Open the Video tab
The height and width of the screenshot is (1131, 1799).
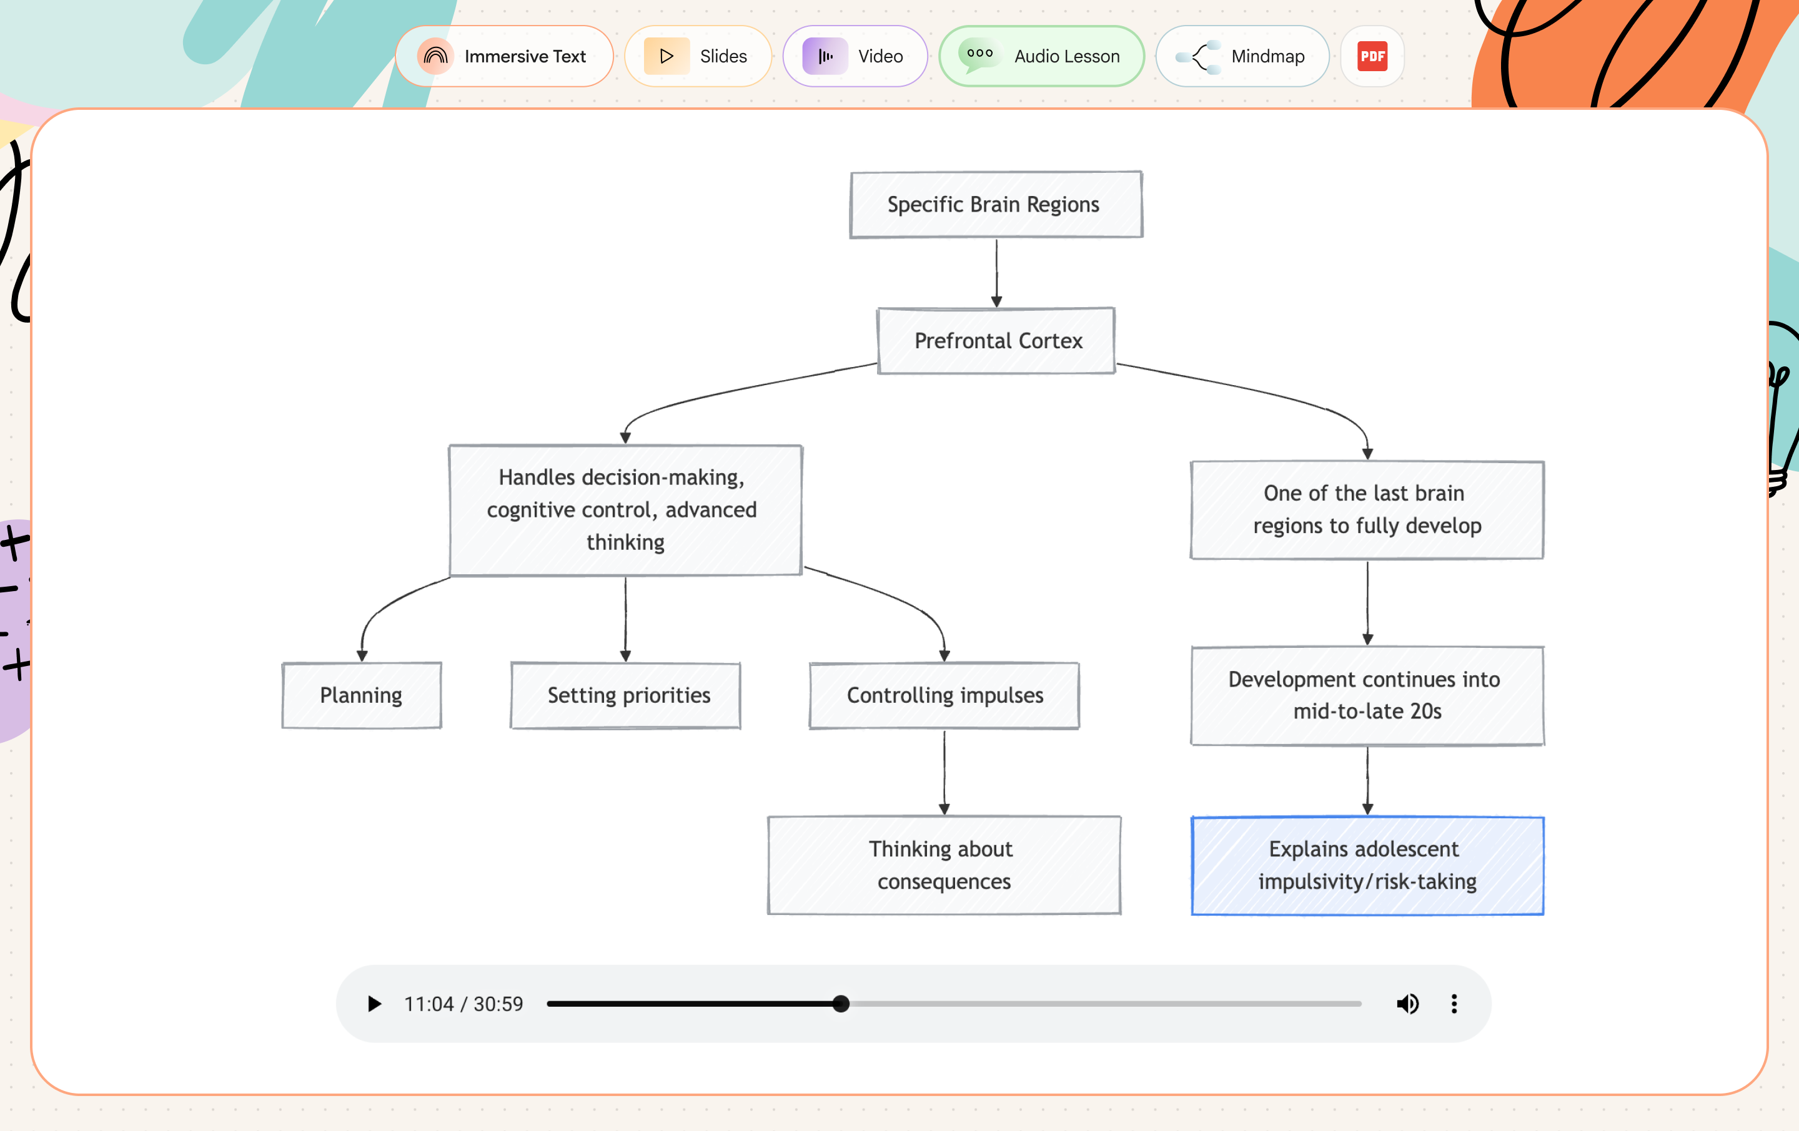pyautogui.click(x=855, y=56)
